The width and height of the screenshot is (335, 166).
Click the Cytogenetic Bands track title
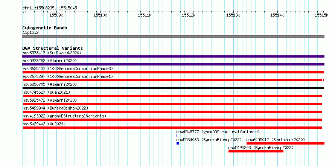click(x=45, y=28)
